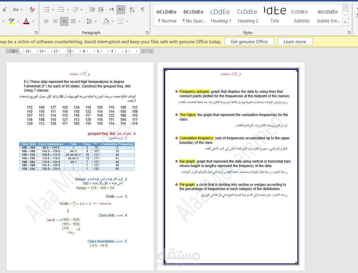Apply the Title style

(275, 16)
